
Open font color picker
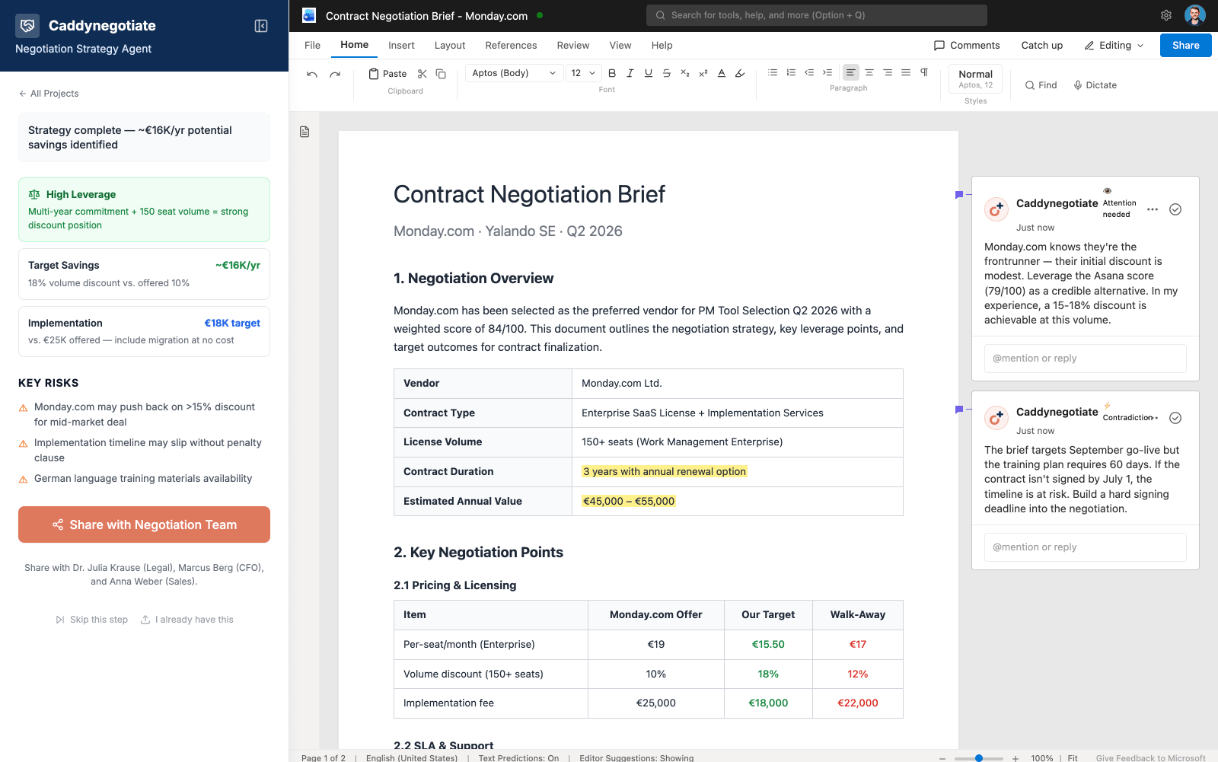point(722,73)
